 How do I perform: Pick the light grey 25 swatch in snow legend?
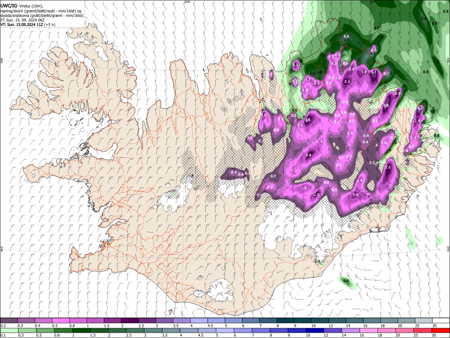424,321
